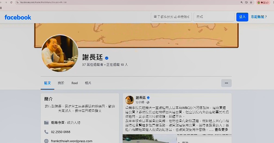Click the screen share icon next to star

246,2
